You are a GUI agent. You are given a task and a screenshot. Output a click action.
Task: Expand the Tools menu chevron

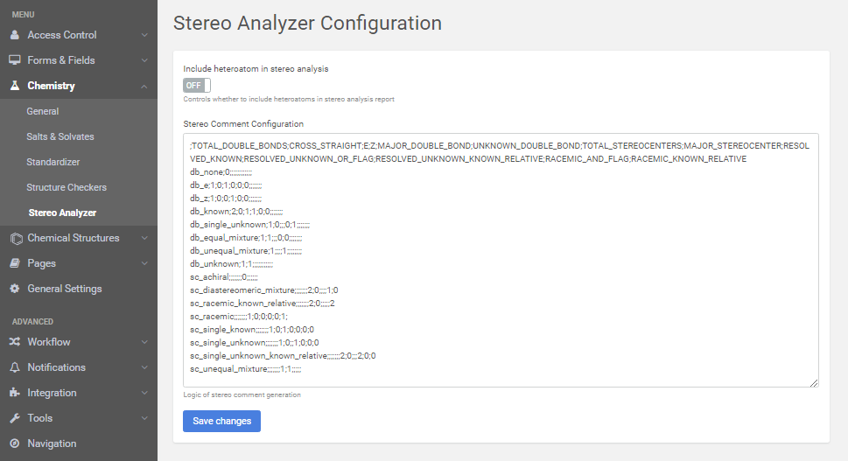pos(144,418)
